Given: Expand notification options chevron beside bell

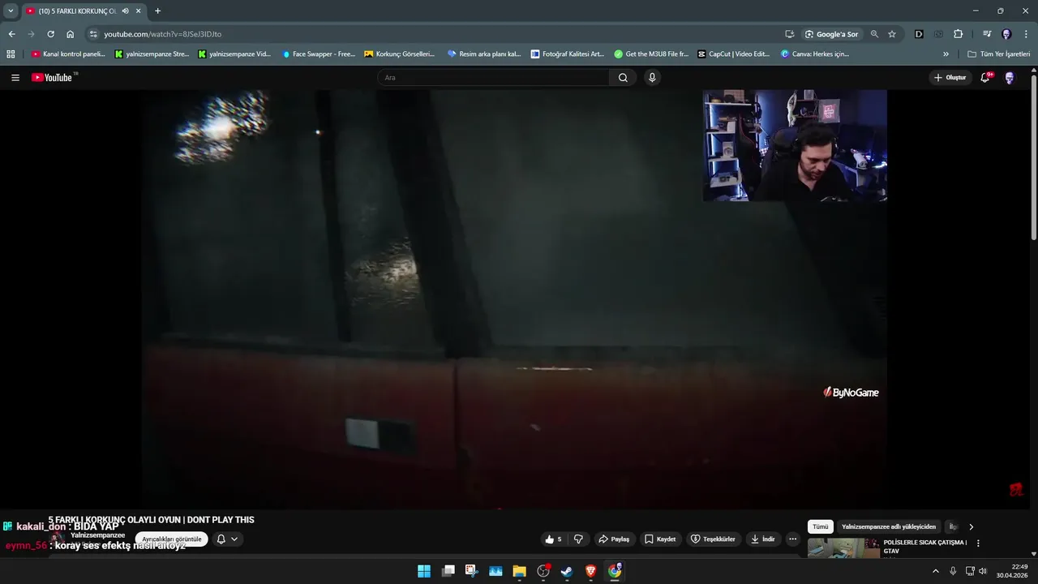Looking at the screenshot, I should pyautogui.click(x=234, y=539).
